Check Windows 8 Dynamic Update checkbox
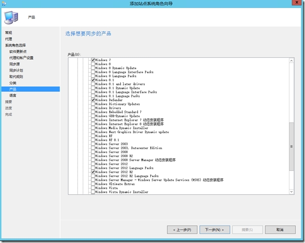The width and height of the screenshot is (305, 243). (93, 68)
